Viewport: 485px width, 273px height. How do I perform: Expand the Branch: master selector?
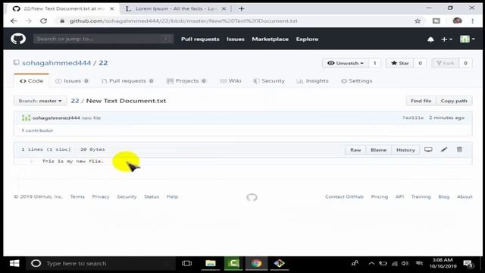pos(40,101)
